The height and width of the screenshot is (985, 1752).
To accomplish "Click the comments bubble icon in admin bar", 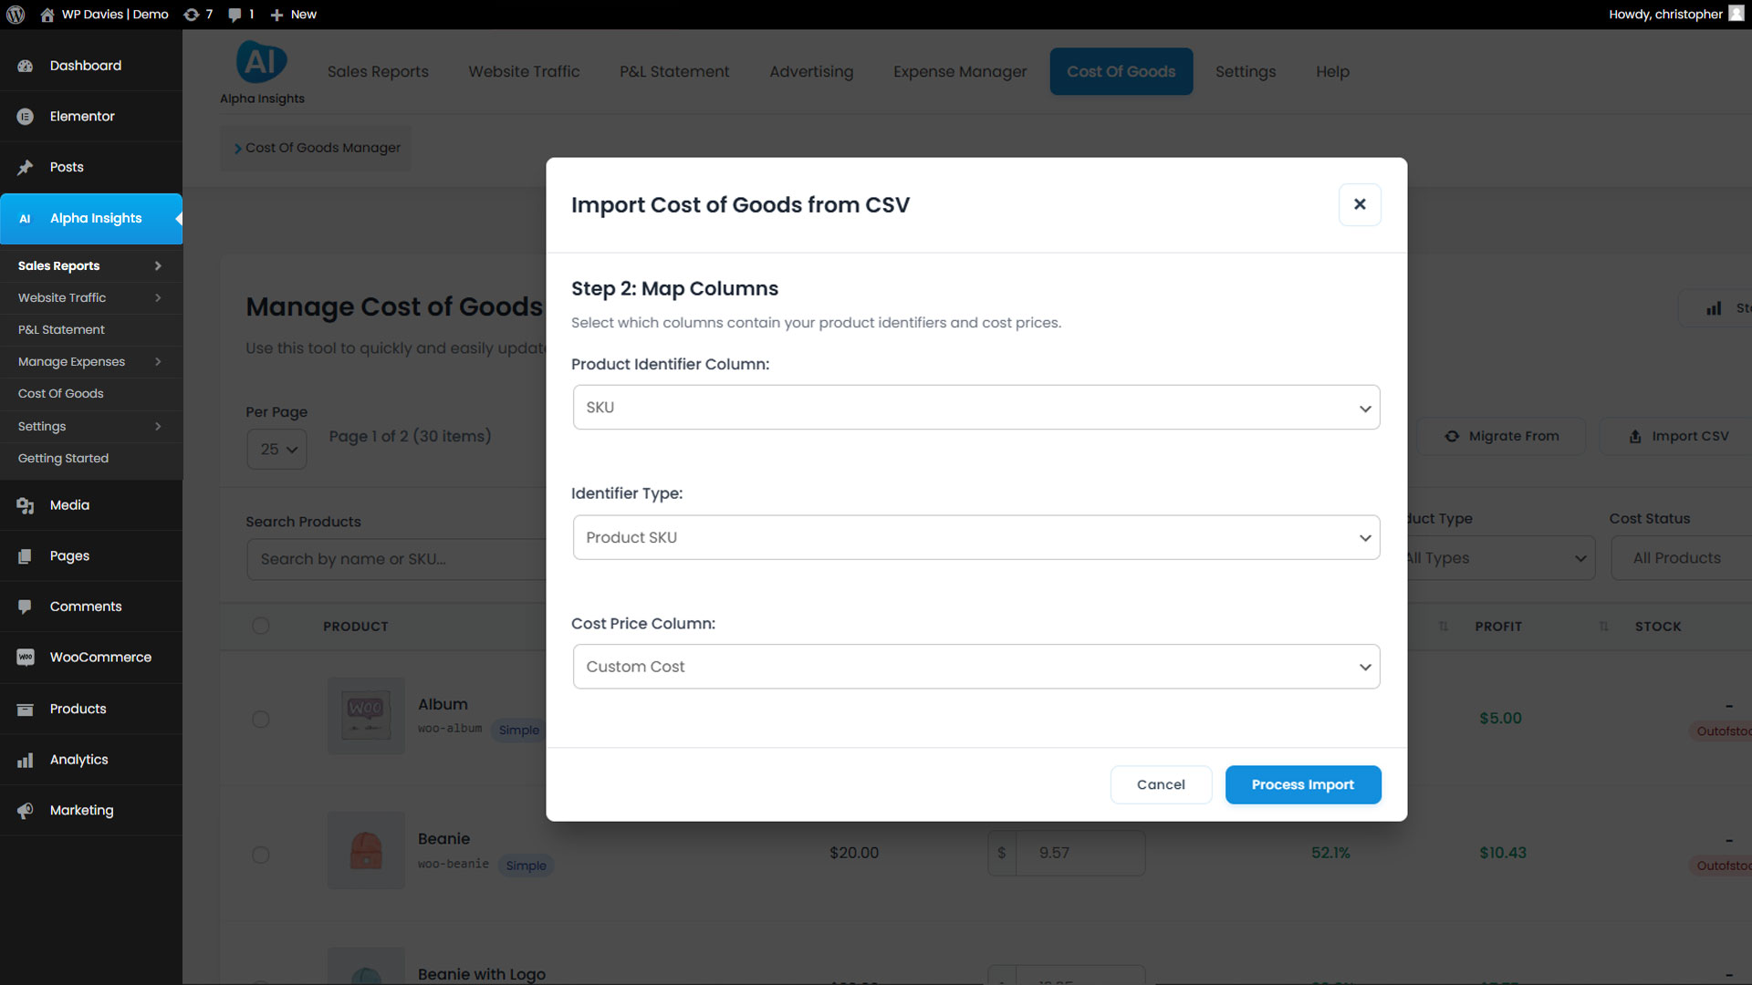I will coord(240,15).
